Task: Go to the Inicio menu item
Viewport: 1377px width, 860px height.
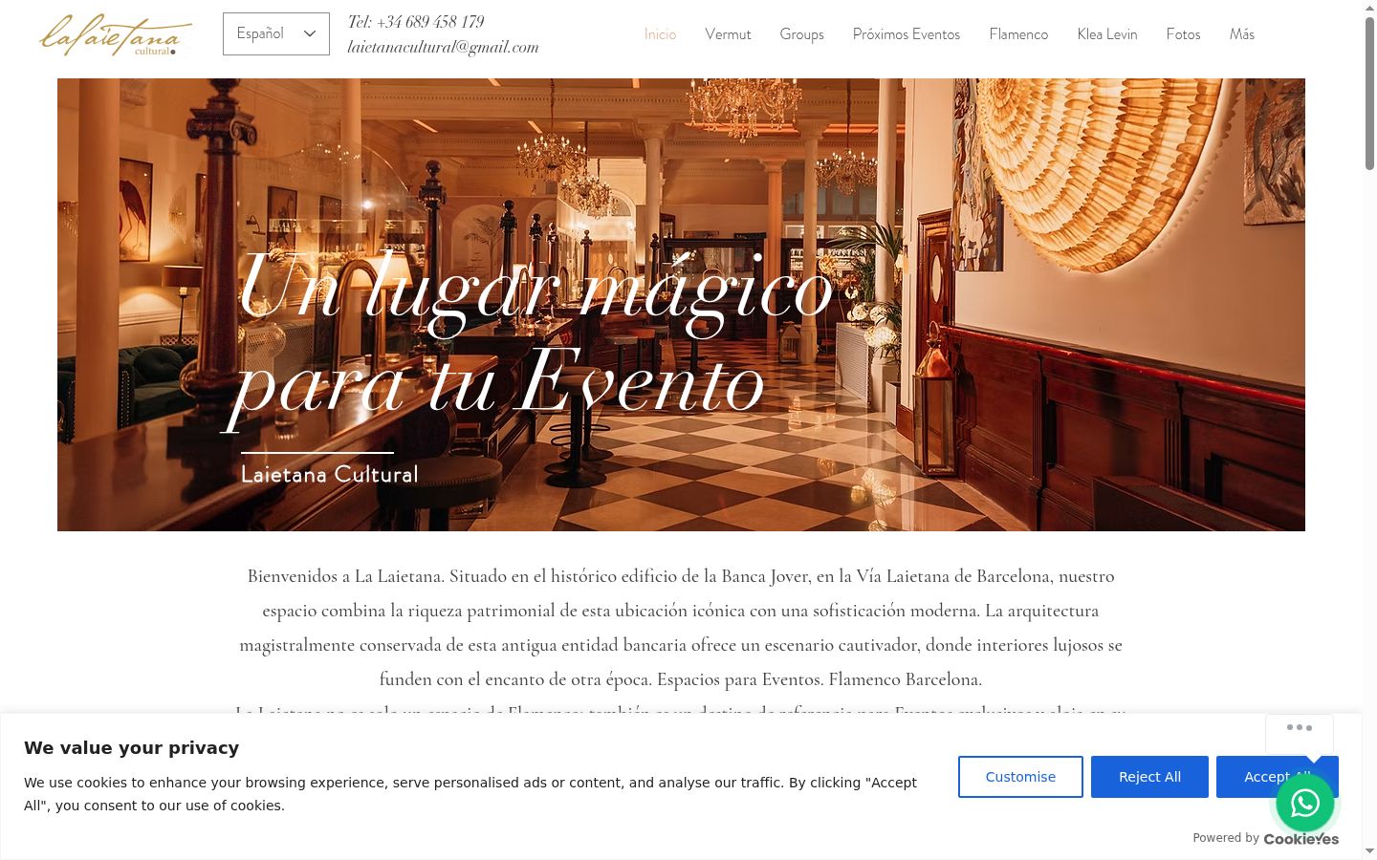Action: 660,34
